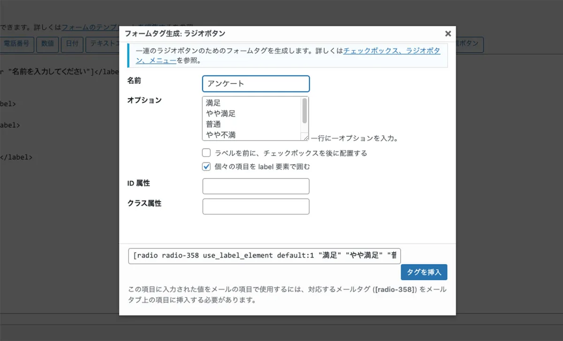Select the 数値 form-tag button
This screenshot has width=563, height=341.
pos(47,44)
